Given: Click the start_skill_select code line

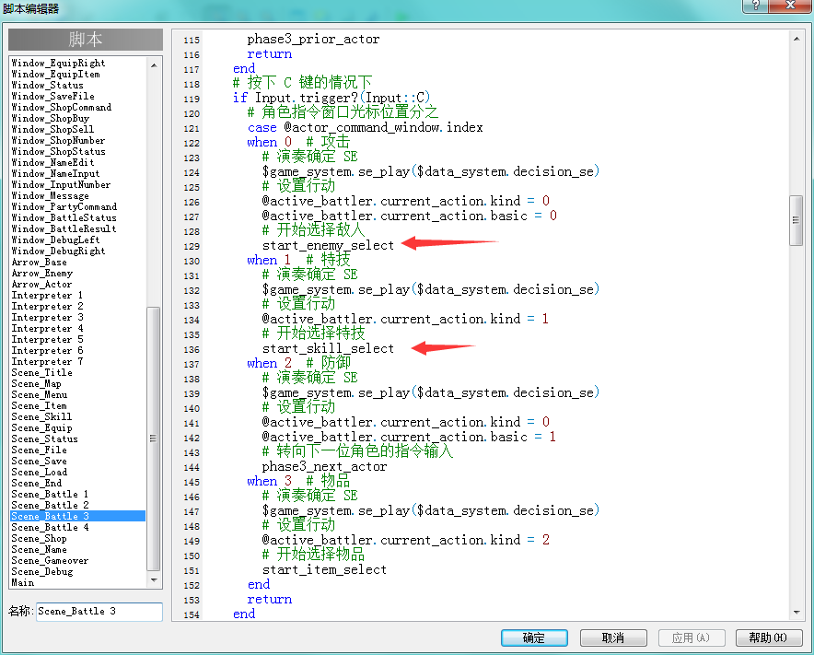Looking at the screenshot, I should coord(328,348).
